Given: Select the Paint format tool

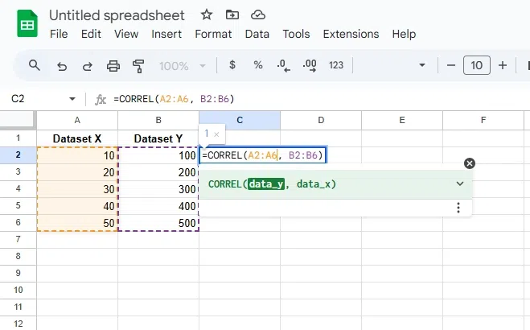Looking at the screenshot, I should tap(138, 66).
